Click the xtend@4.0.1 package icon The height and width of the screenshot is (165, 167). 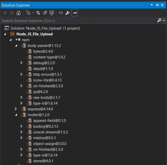pyautogui.click(x=29, y=161)
